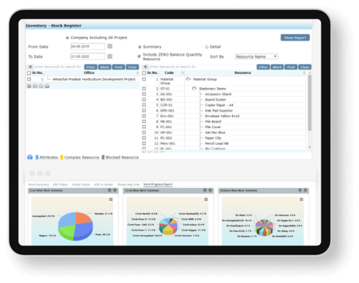Switch to the Tender Avg Time tab
Viewport: 359px width, 283px height.
click(128, 185)
